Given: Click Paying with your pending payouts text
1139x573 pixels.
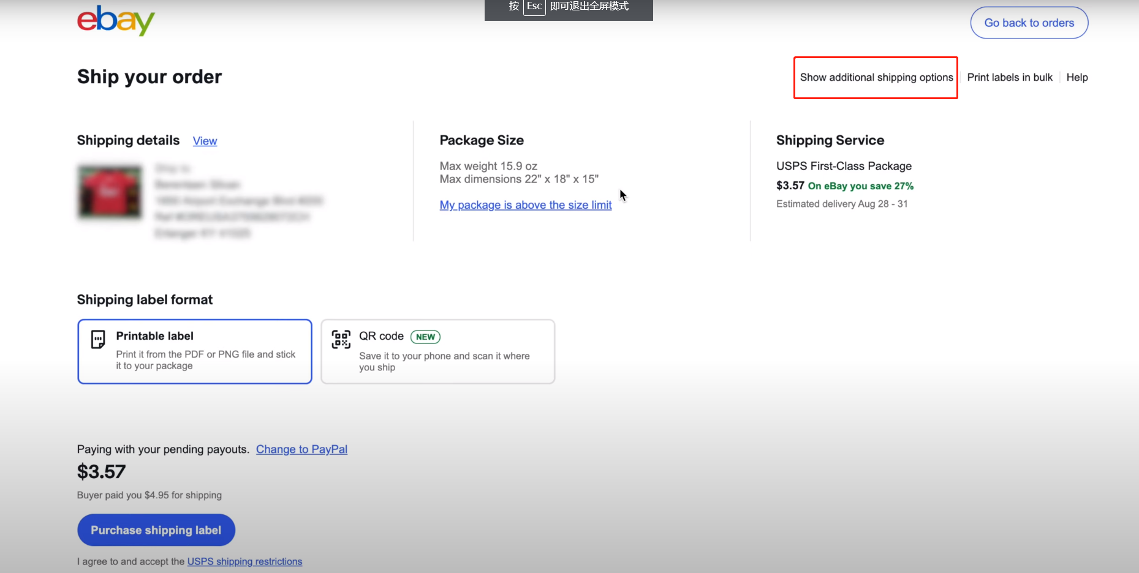Looking at the screenshot, I should (163, 449).
